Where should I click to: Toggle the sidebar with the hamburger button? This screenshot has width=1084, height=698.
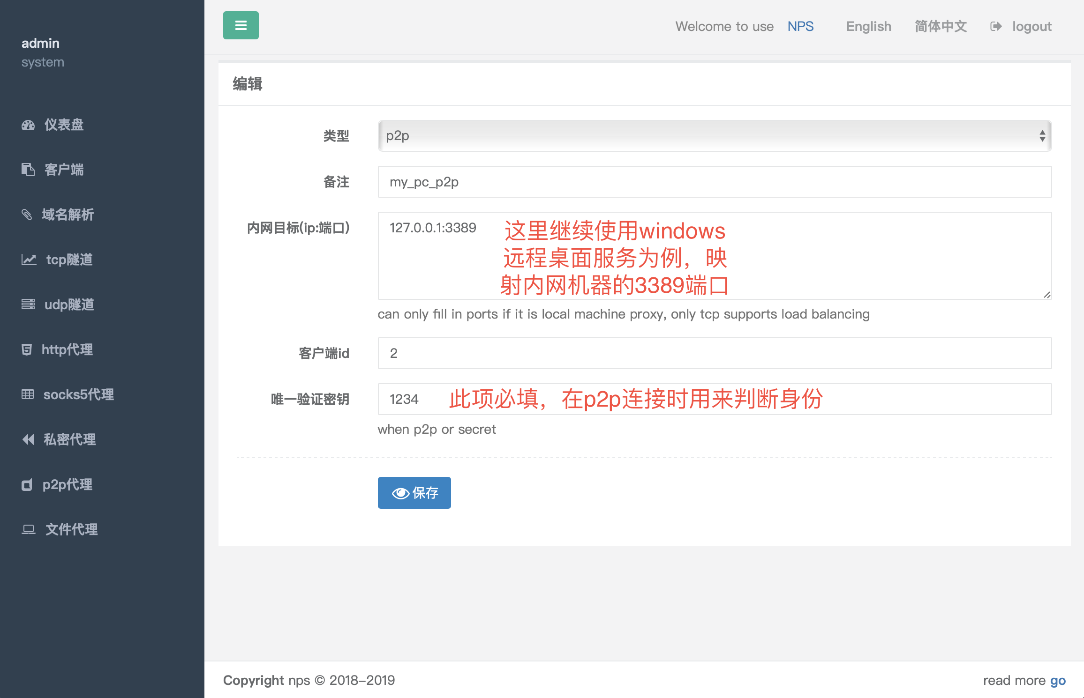pyautogui.click(x=241, y=25)
